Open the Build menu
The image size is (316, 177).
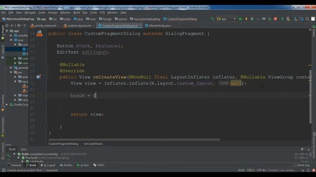pyautogui.click(x=77, y=12)
